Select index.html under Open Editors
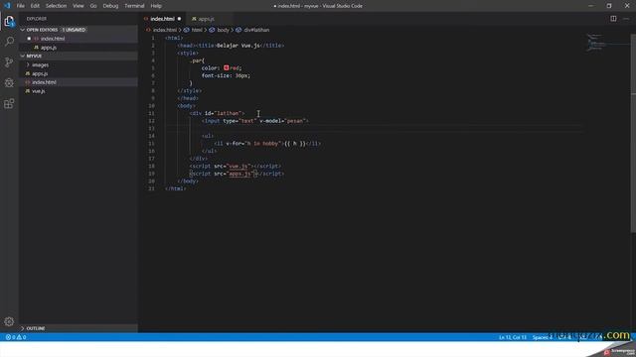The width and height of the screenshot is (636, 357). click(x=53, y=39)
